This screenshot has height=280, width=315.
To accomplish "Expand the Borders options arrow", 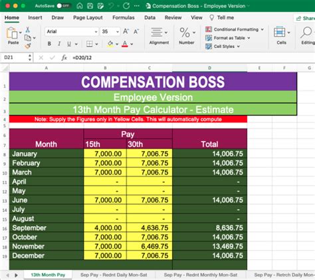I will pos(97,44).
